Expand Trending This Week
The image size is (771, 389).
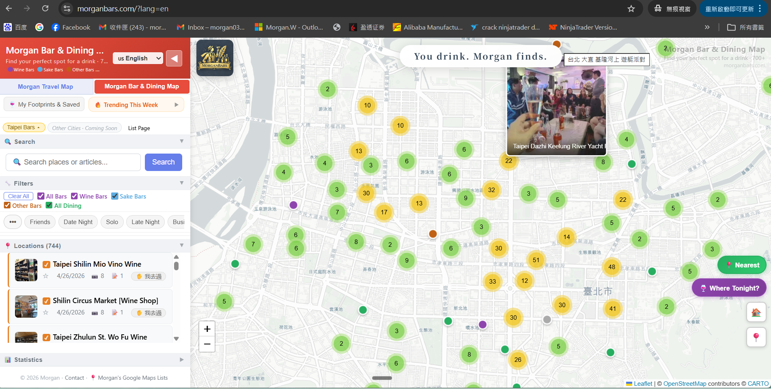136,105
